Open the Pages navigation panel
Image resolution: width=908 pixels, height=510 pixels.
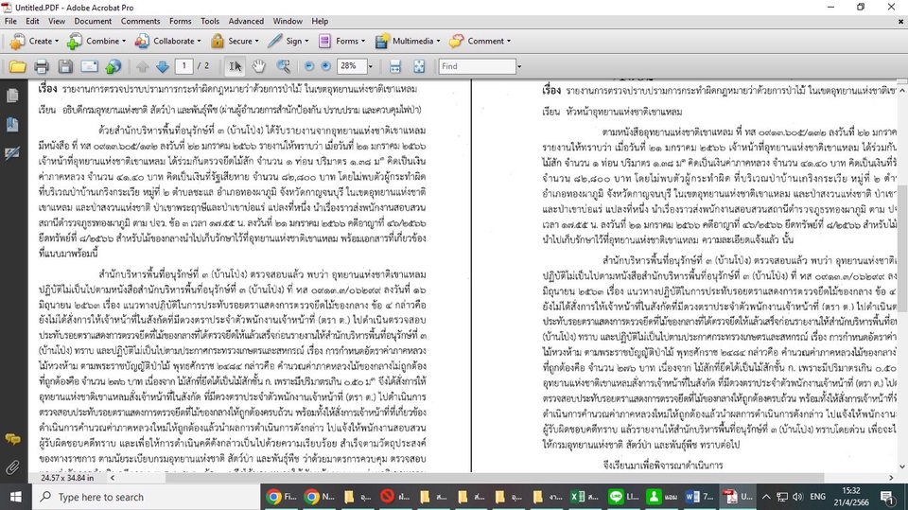pyautogui.click(x=12, y=96)
